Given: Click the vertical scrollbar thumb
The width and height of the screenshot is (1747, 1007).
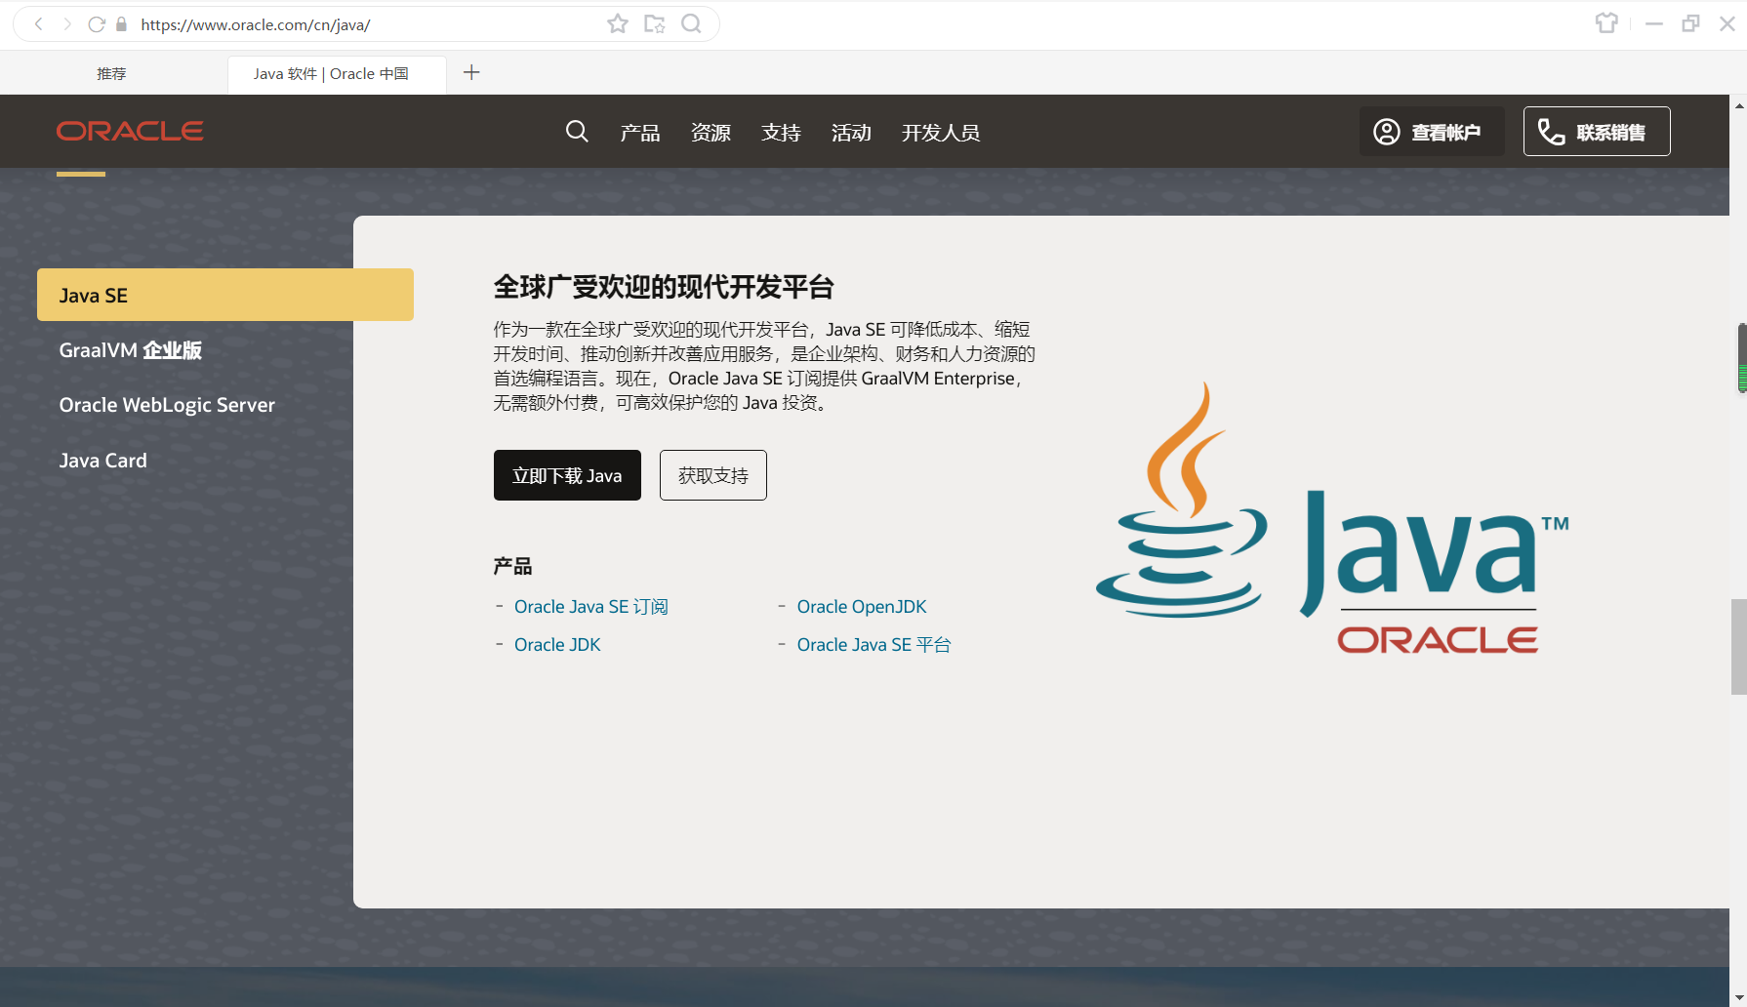Looking at the screenshot, I should coord(1738,647).
